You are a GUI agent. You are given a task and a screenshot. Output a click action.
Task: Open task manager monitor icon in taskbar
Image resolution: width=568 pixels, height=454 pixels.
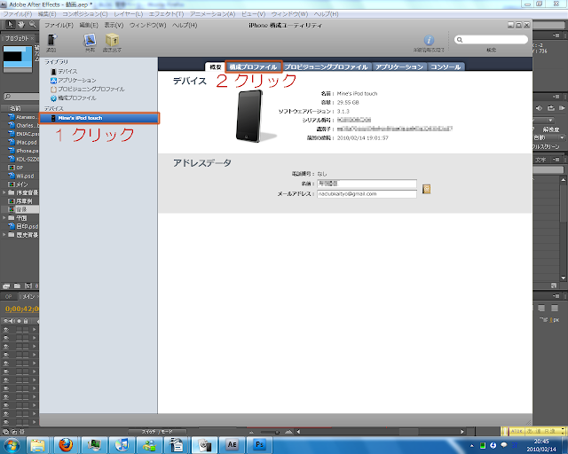pyautogui.click(x=94, y=444)
